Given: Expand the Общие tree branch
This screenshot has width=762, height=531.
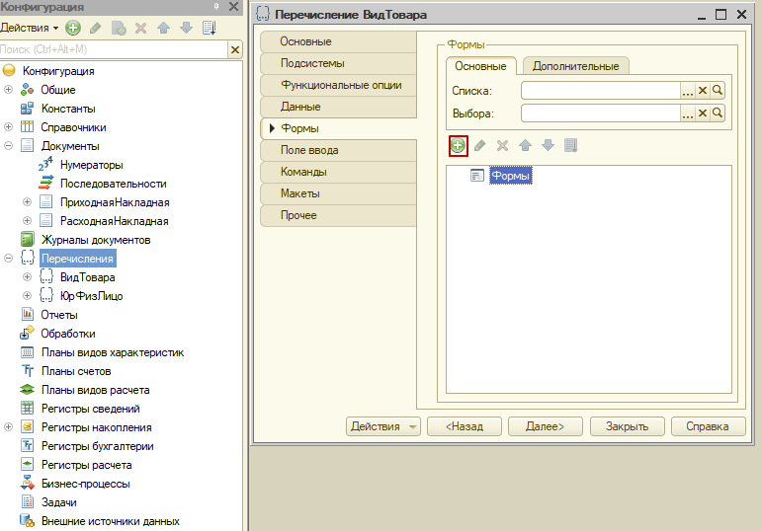Looking at the screenshot, I should click(8, 90).
